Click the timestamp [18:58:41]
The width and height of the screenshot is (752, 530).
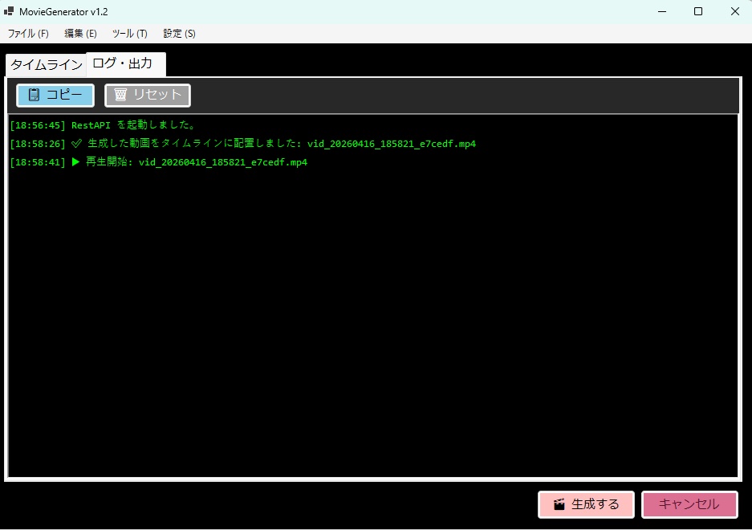[38, 161]
